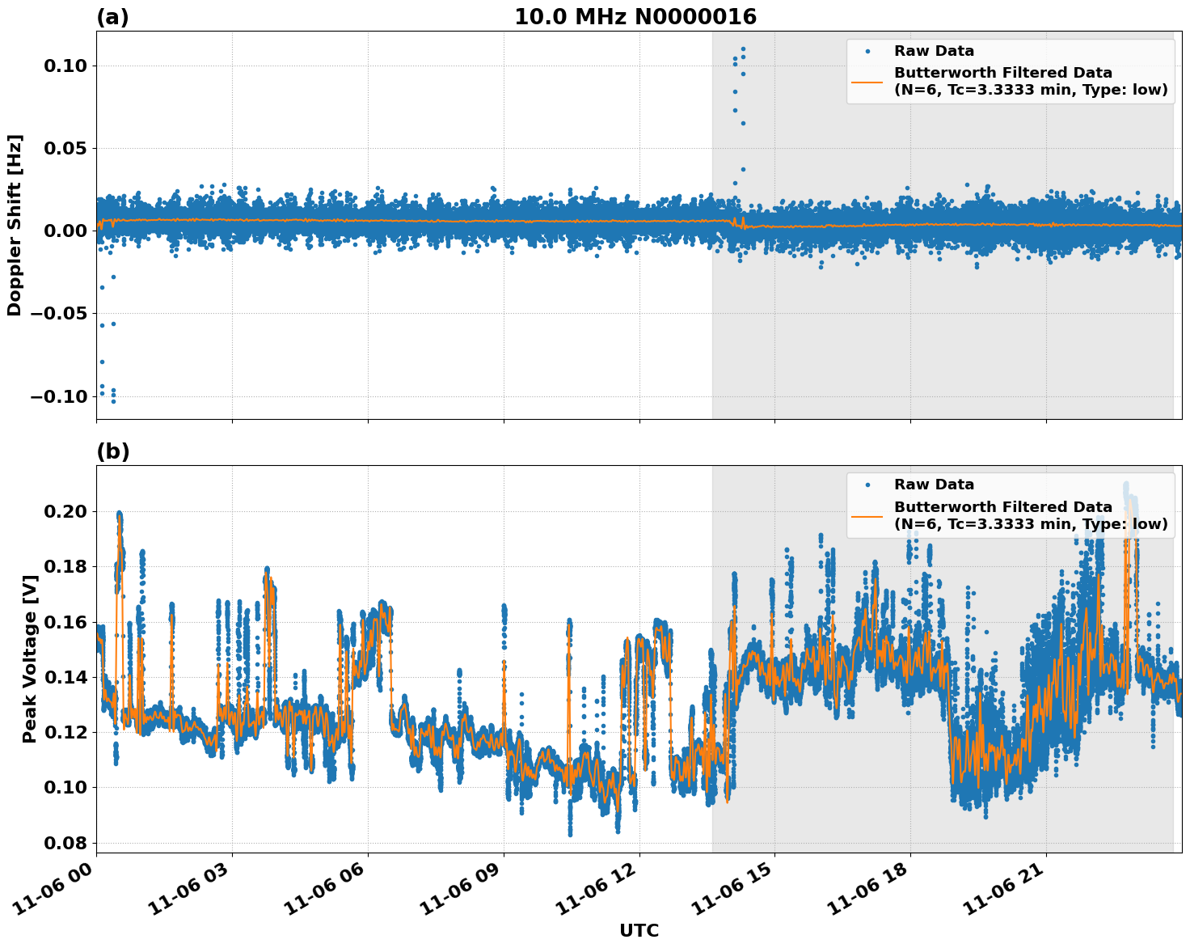This screenshot has height=948, width=1190.
Task: Click the panel label (a)
Action: [112, 15]
